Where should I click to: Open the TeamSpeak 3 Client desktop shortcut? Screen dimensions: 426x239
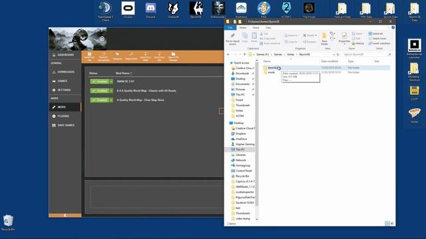[105, 11]
